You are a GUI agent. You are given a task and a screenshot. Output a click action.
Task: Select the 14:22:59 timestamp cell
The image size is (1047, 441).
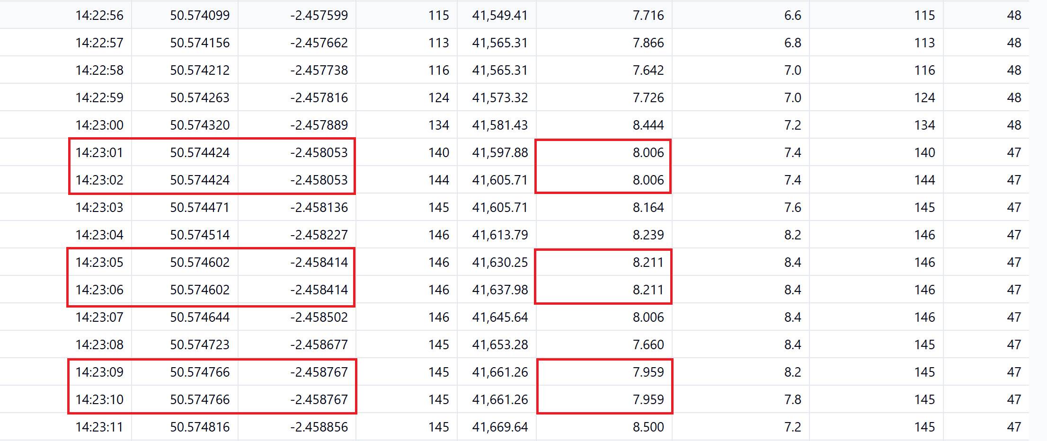(99, 97)
